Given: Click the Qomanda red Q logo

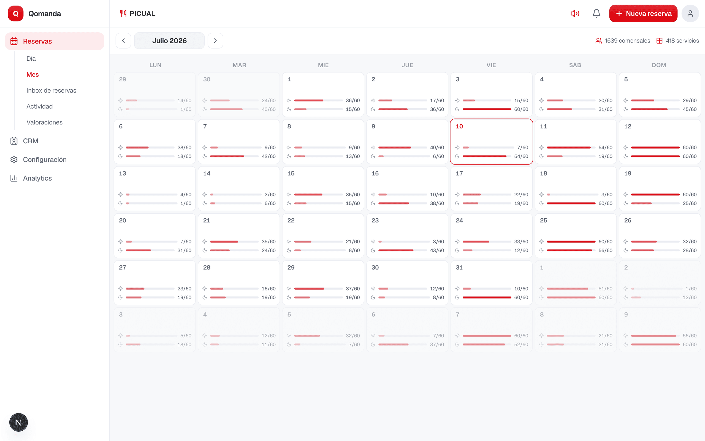Looking at the screenshot, I should (x=15, y=14).
